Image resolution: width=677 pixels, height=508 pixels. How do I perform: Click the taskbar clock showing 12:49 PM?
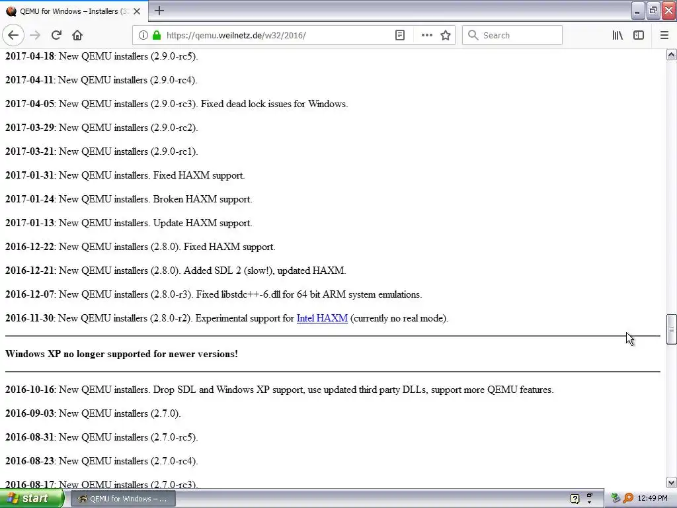pyautogui.click(x=653, y=499)
